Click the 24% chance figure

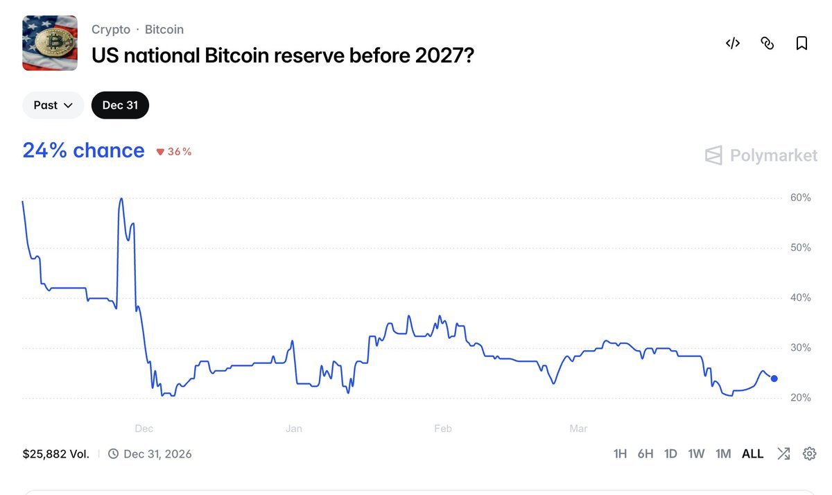point(83,150)
